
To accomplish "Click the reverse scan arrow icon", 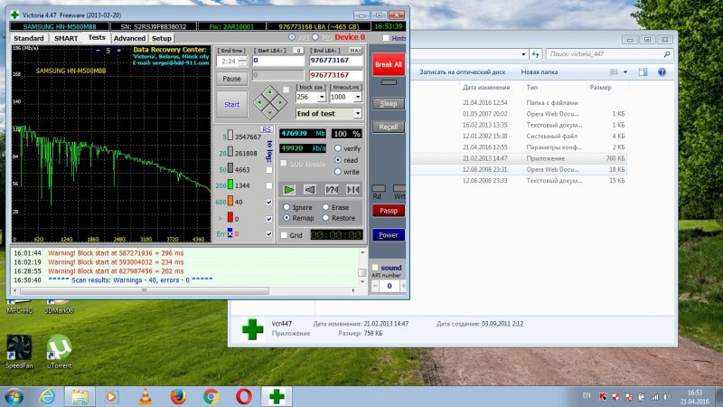I will (x=311, y=189).
